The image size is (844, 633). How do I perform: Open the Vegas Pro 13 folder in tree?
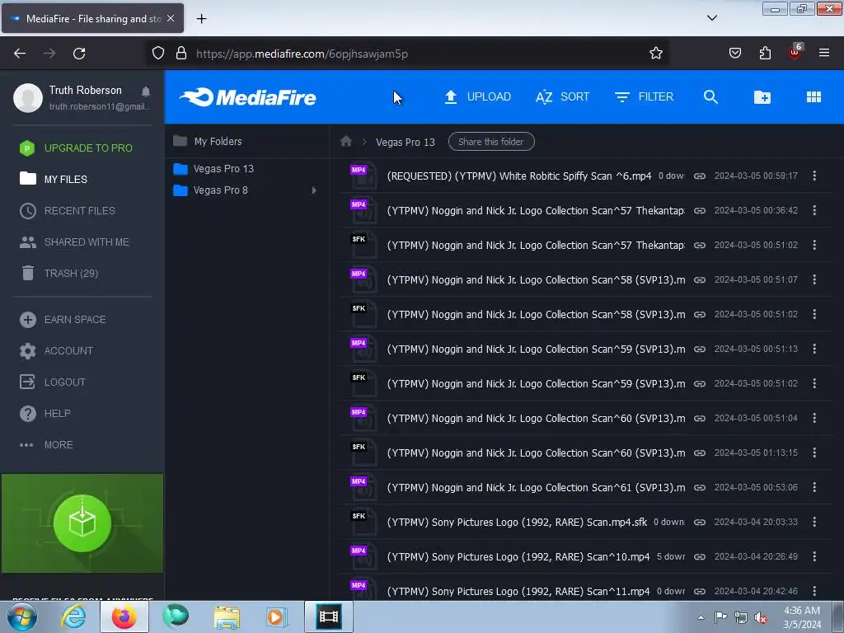[x=213, y=168]
